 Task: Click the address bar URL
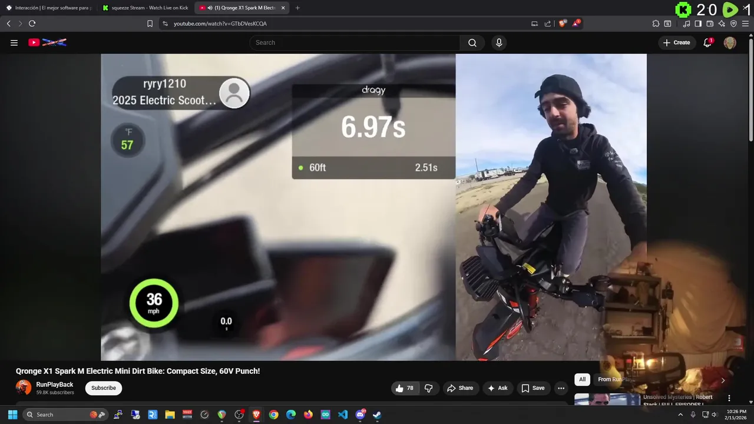[x=220, y=24]
